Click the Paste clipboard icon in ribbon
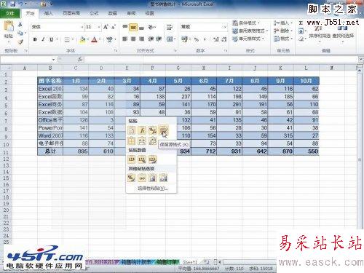 click(x=9, y=27)
